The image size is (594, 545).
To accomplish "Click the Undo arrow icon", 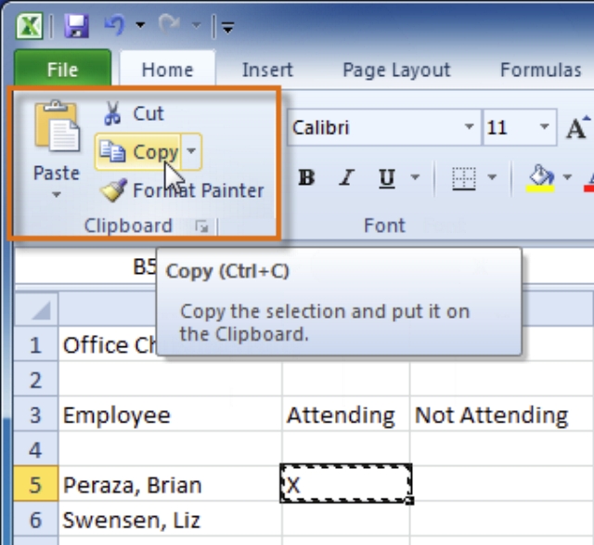I will pos(114,24).
